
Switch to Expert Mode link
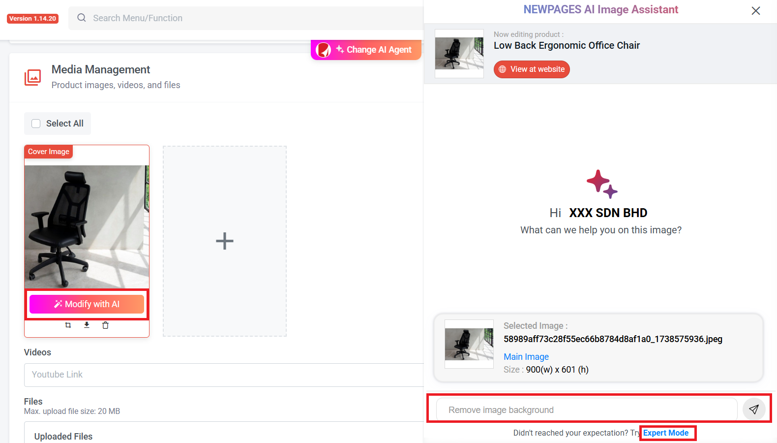pos(666,433)
